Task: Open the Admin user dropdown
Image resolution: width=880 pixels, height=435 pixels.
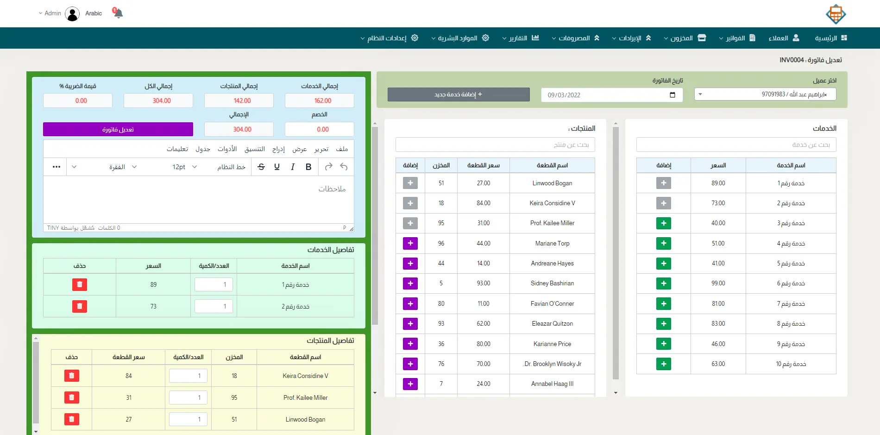Action: coord(50,13)
